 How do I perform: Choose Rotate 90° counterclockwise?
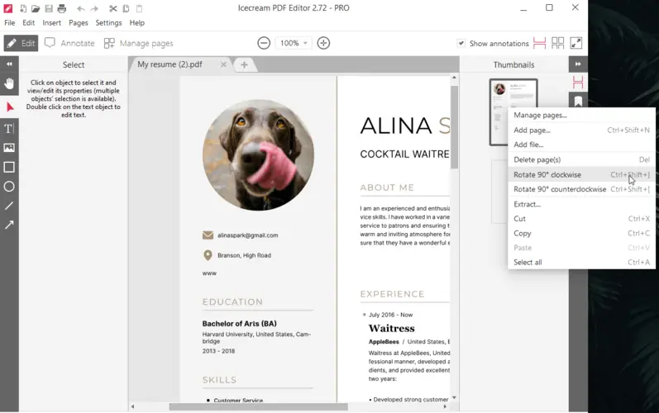(581, 189)
